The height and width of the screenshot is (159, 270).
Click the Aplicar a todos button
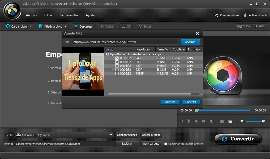tap(151, 135)
